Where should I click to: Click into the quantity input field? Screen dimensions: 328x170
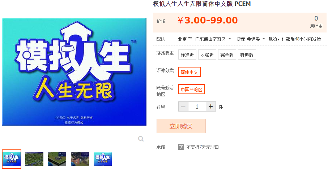coord(197,106)
